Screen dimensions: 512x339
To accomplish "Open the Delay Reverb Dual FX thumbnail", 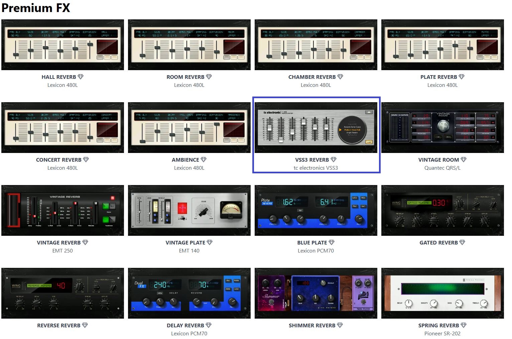I will click(x=189, y=293).
